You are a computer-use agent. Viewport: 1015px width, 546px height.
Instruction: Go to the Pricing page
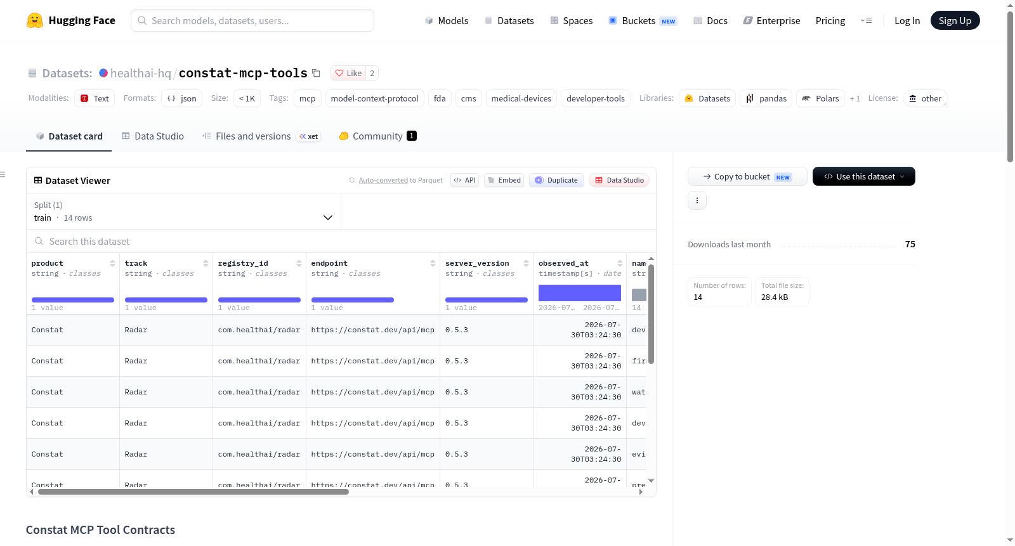click(830, 20)
